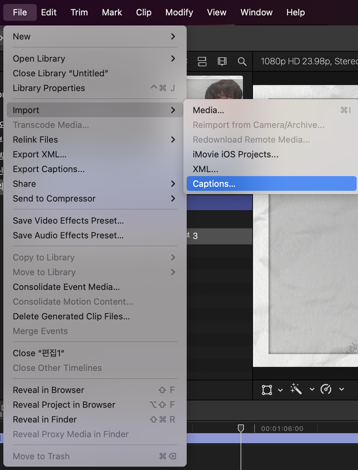Open the Modify menu in menu bar

pos(179,12)
